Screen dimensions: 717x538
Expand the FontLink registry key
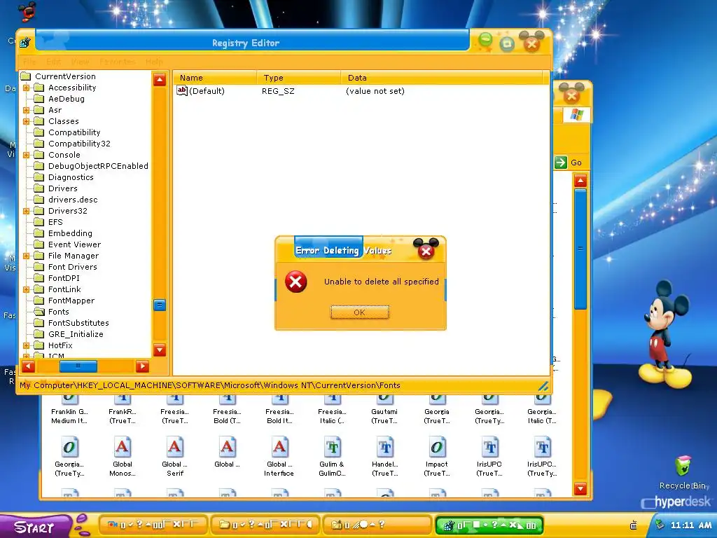coord(26,289)
